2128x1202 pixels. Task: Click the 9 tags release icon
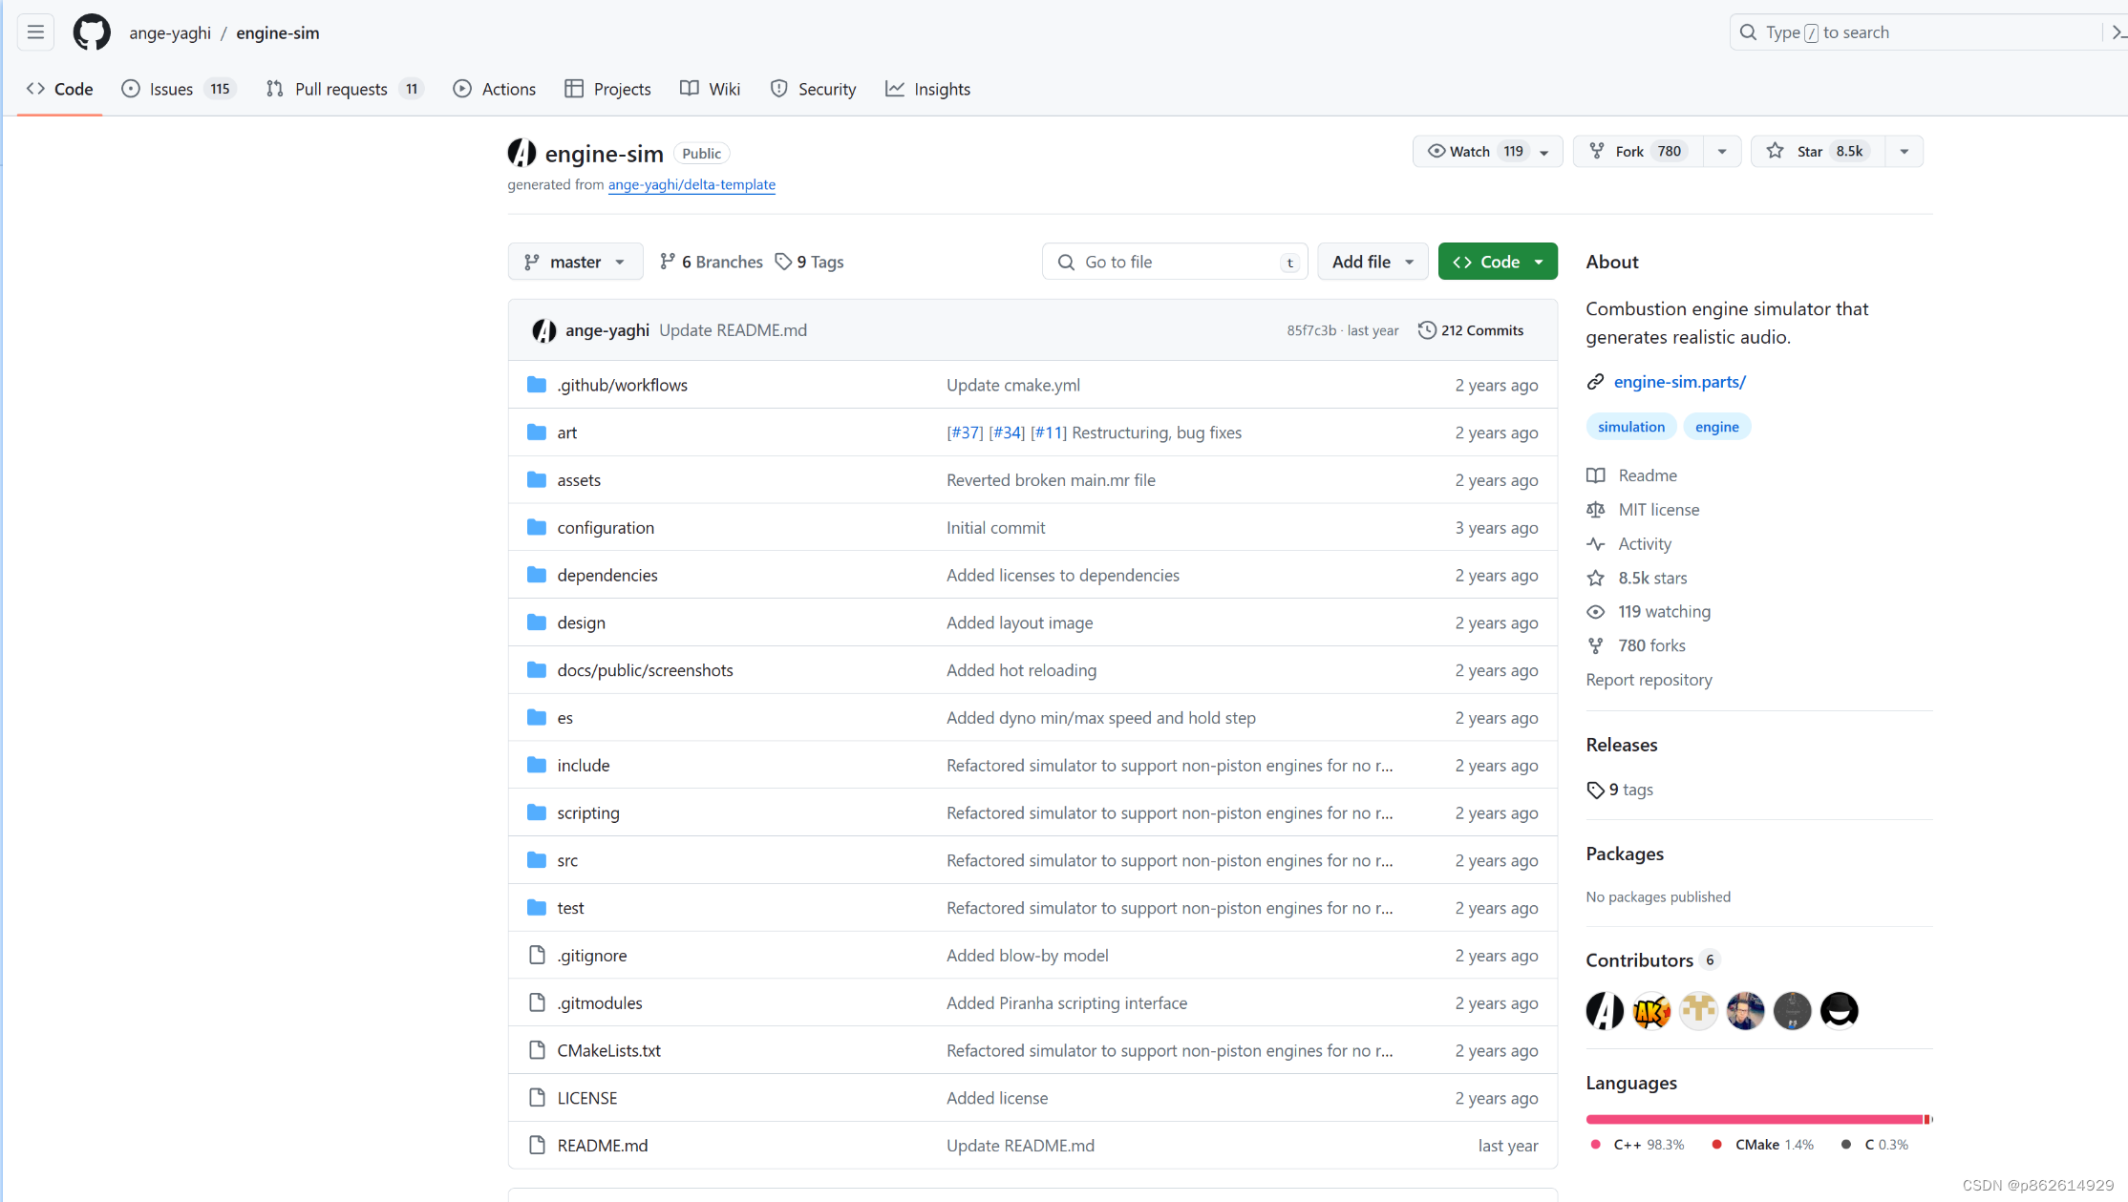1595,790
